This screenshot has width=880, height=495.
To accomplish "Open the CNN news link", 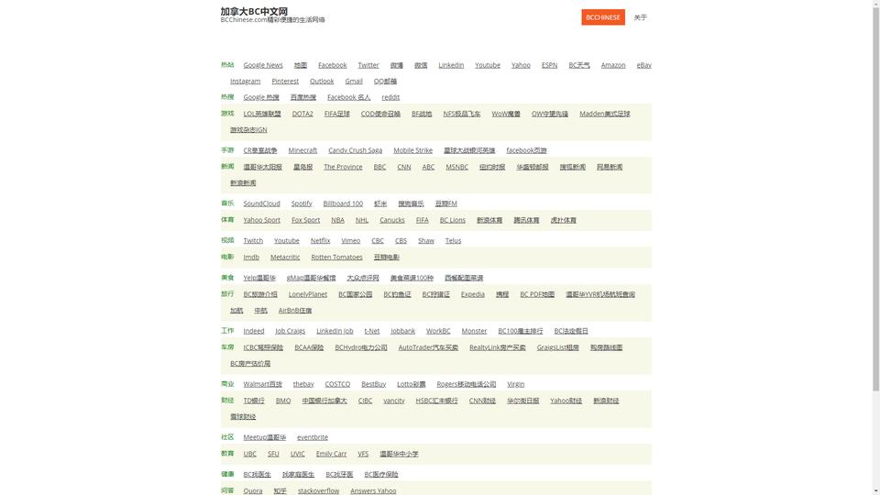I will tap(404, 167).
